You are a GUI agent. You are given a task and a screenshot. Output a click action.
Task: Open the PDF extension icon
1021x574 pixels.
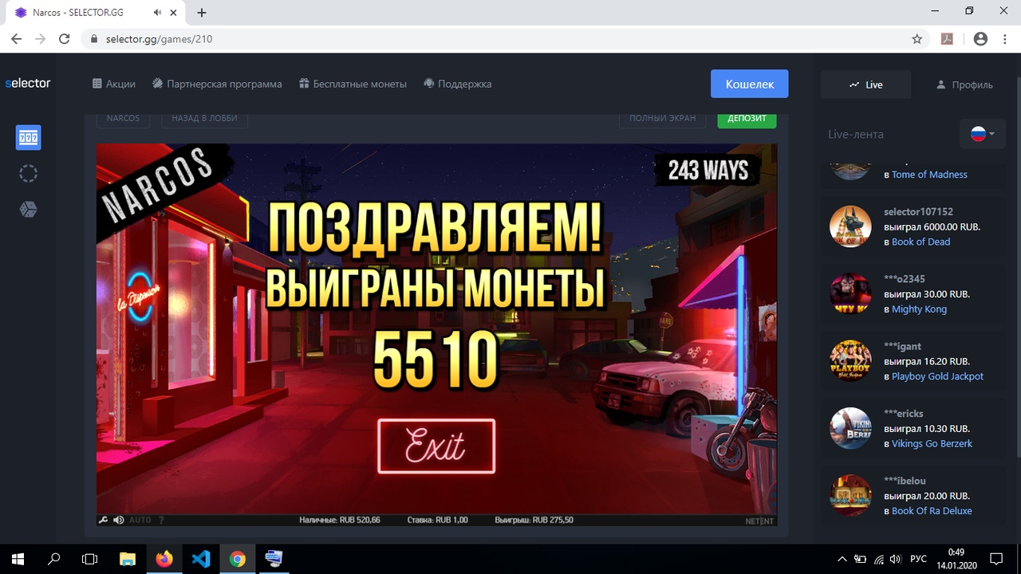point(948,39)
